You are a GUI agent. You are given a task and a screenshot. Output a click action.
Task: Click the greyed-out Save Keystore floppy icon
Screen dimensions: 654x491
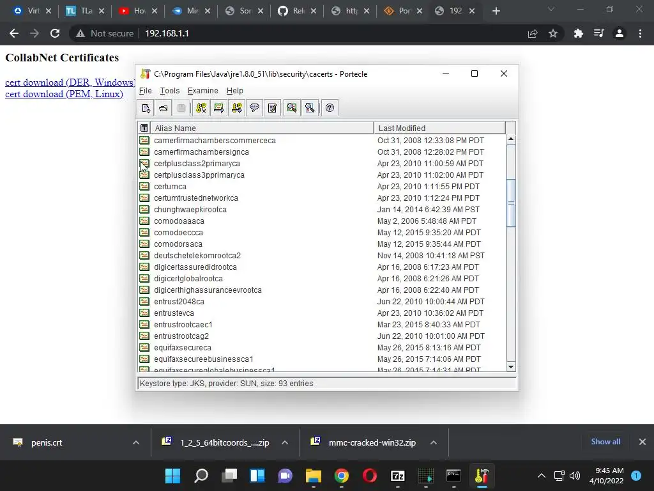(181, 108)
